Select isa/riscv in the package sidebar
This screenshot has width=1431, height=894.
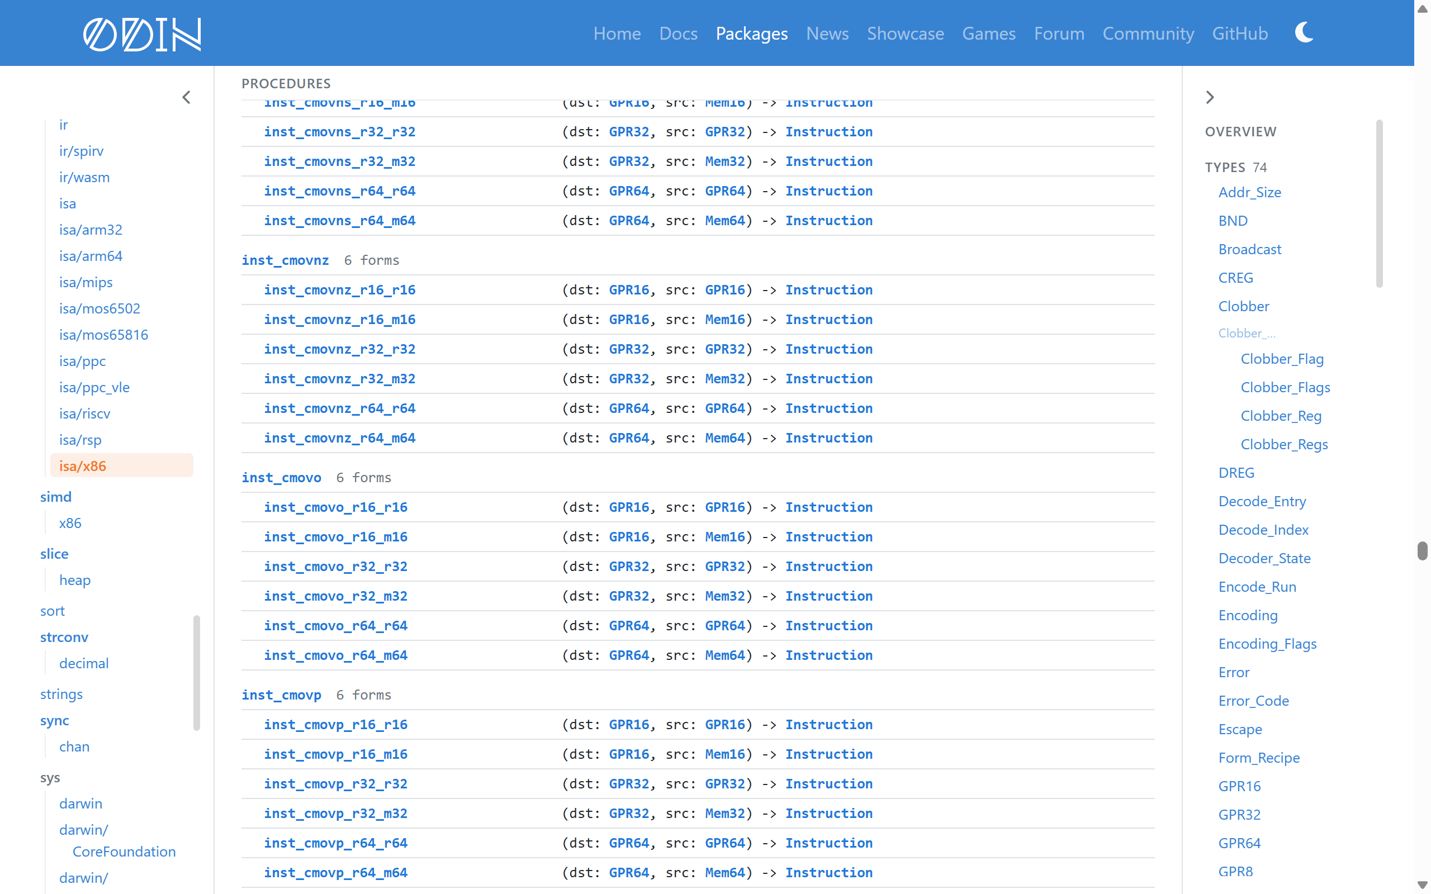[x=84, y=413]
